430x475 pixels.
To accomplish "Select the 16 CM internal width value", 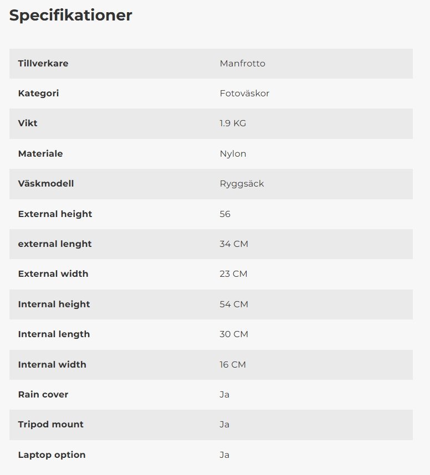I will point(233,365).
